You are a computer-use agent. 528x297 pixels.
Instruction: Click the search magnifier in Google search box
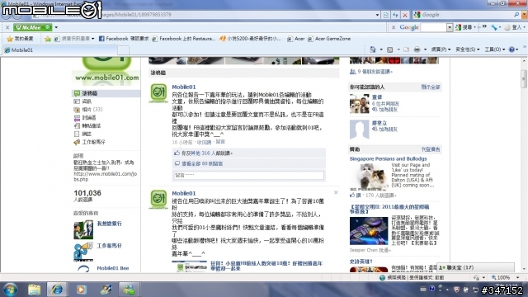516,15
